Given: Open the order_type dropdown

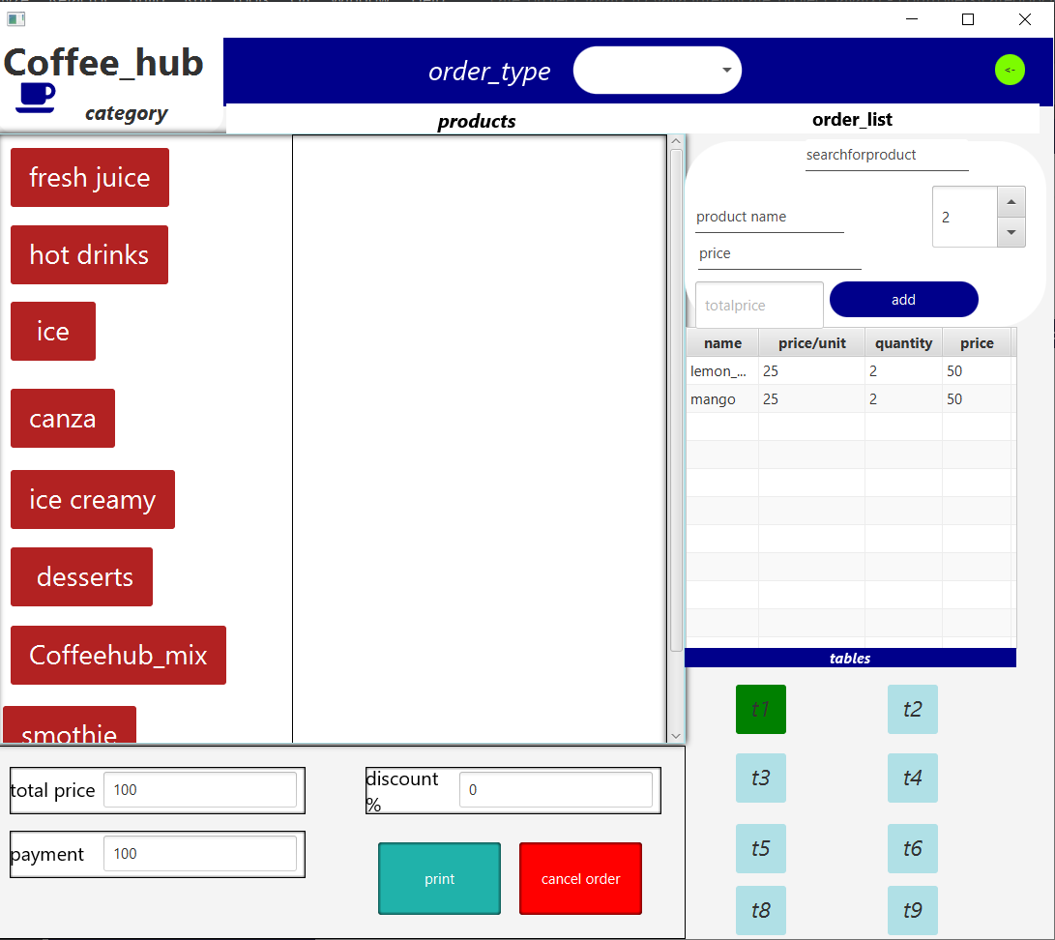Looking at the screenshot, I should coord(657,70).
